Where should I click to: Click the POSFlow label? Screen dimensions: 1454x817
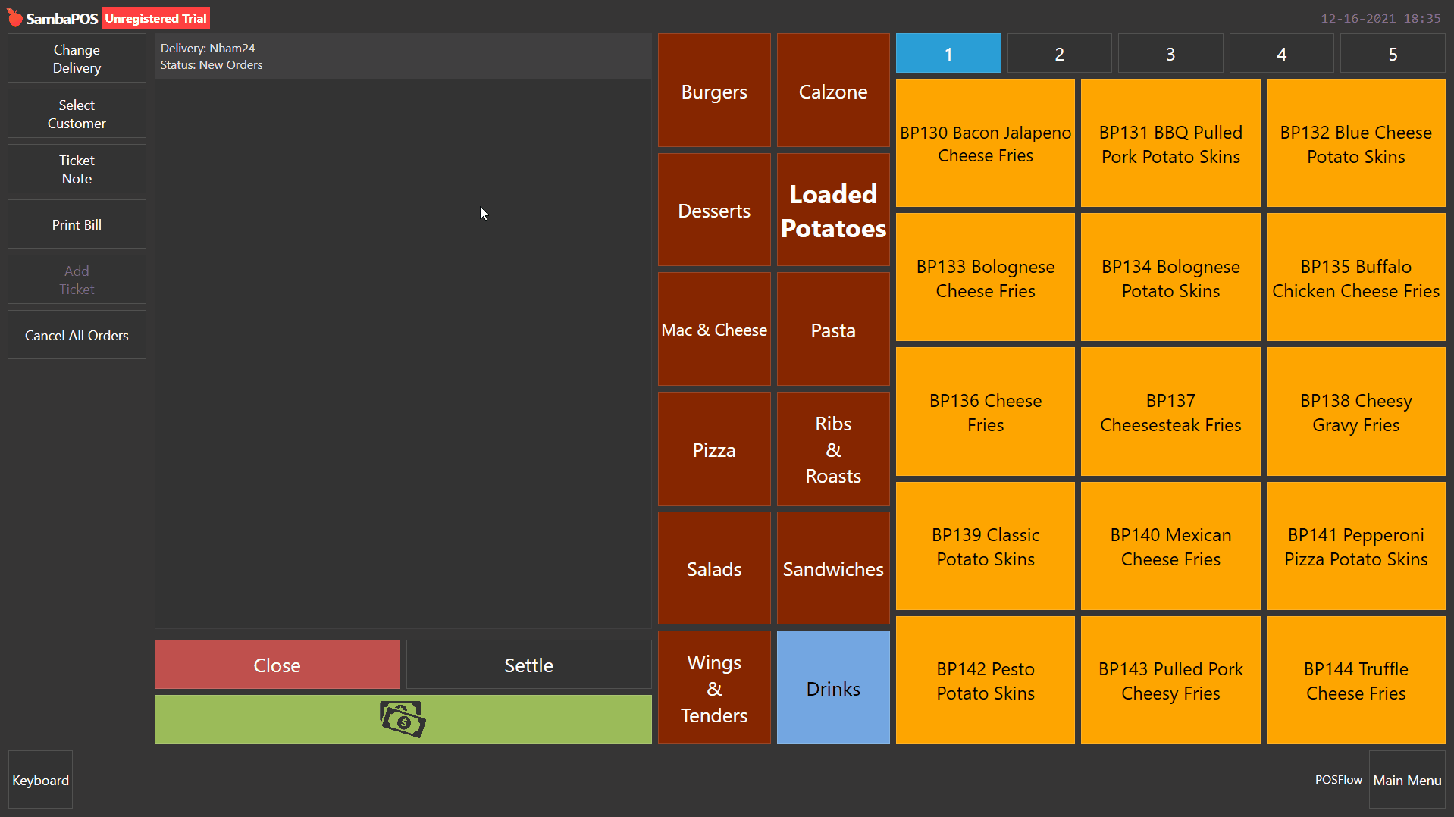point(1338,779)
